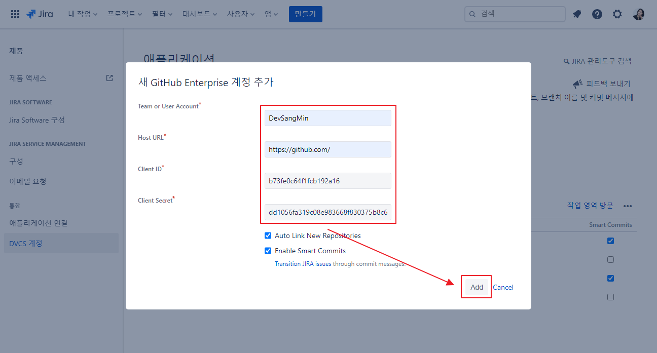Expand the 내 작업 dropdown menu

pos(83,14)
